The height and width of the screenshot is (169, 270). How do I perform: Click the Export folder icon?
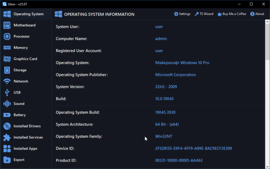pyautogui.click(x=7, y=160)
